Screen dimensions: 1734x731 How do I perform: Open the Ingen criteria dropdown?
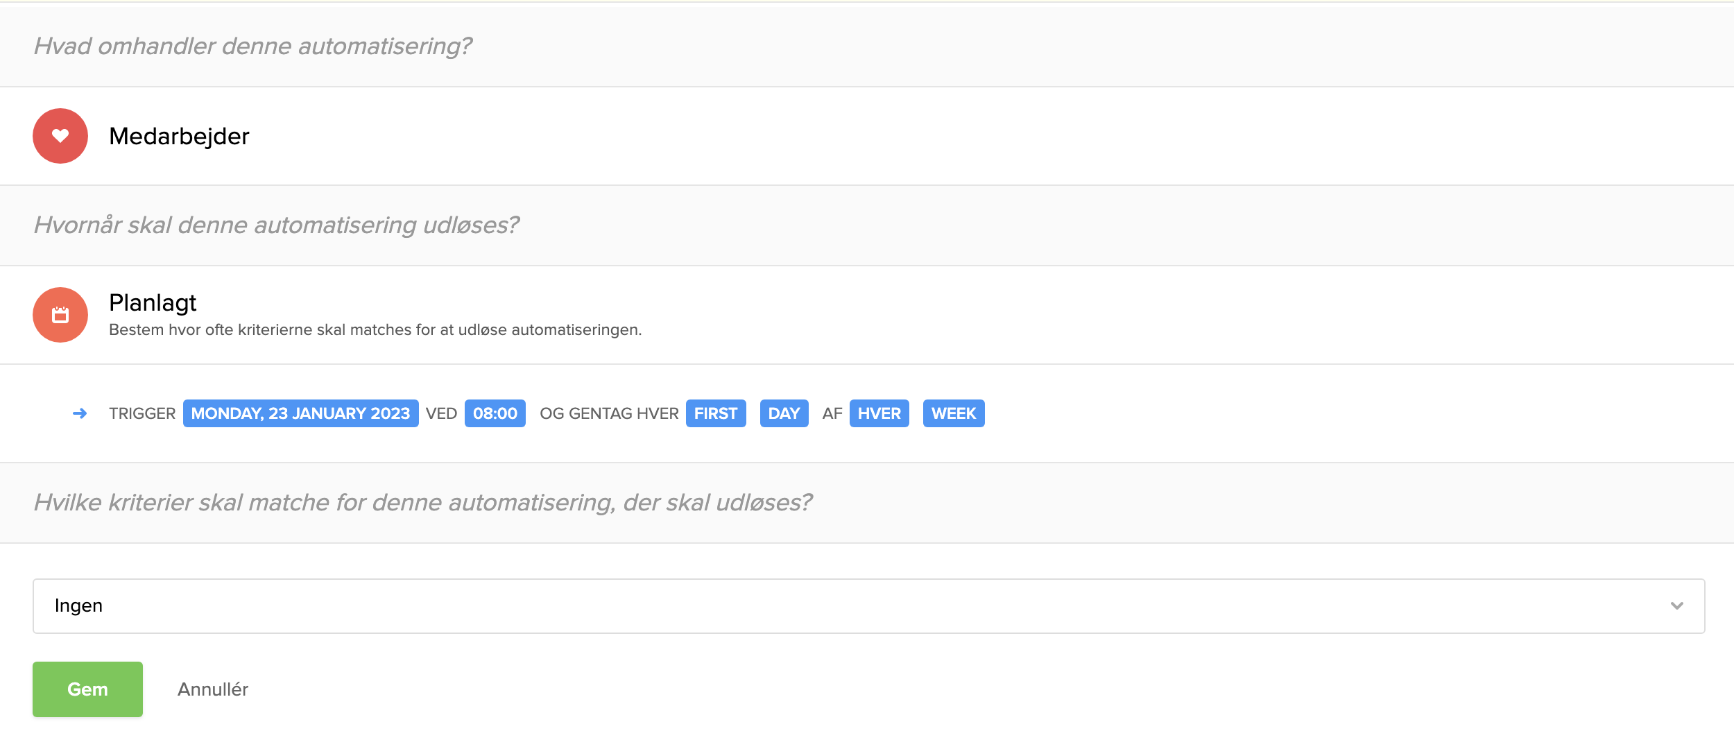tap(867, 606)
